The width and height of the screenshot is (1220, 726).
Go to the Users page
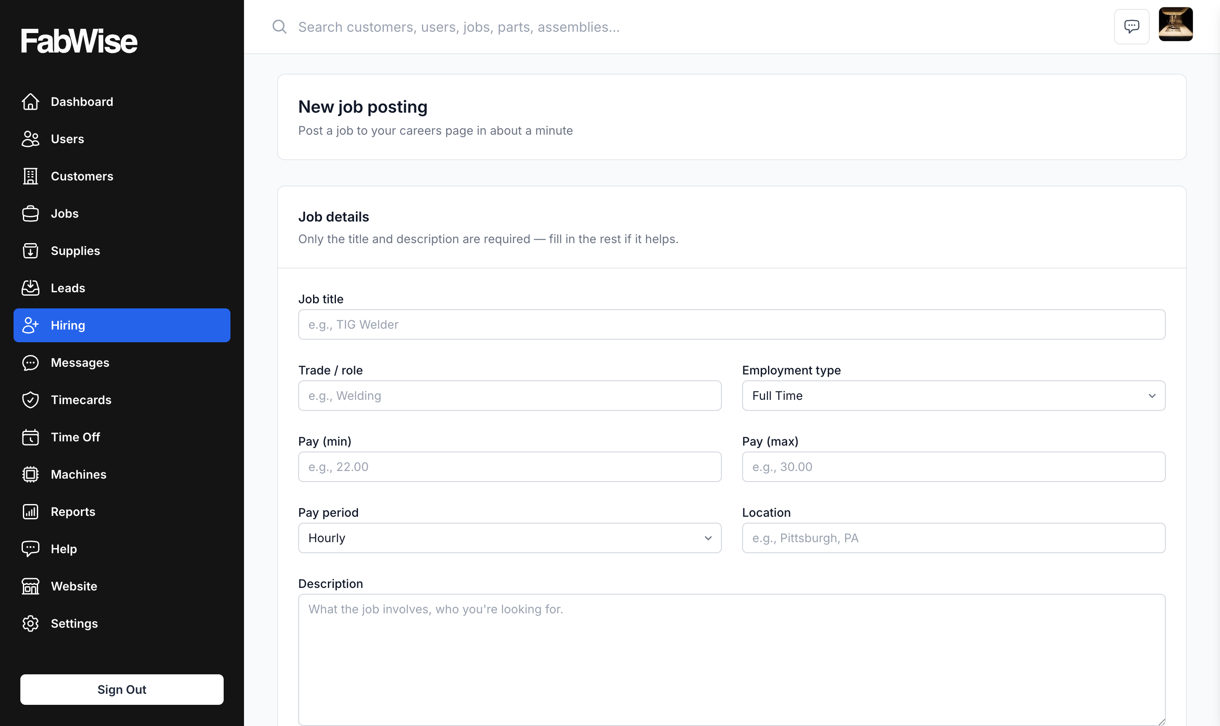[122, 139]
